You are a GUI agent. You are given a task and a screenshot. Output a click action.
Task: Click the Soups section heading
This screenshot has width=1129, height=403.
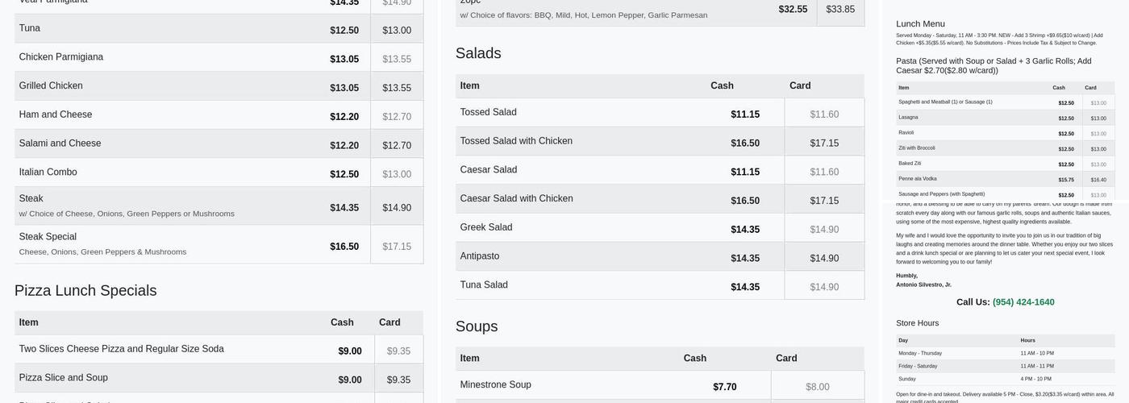point(477,326)
